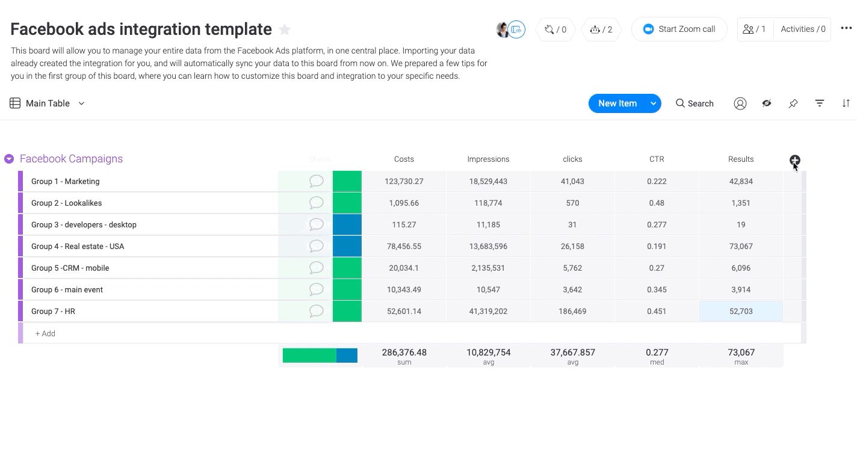
Task: Open Results max summary 73,067
Action: pyautogui.click(x=741, y=356)
